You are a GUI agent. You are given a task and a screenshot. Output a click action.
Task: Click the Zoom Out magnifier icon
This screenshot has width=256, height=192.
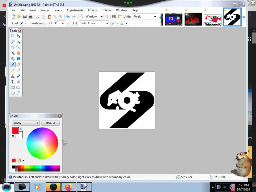81,16
